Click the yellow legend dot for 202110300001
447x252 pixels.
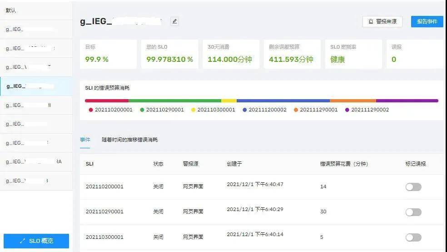193,110
